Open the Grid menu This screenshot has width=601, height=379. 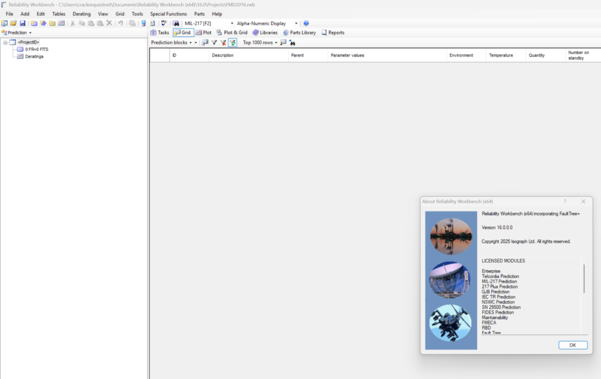120,14
